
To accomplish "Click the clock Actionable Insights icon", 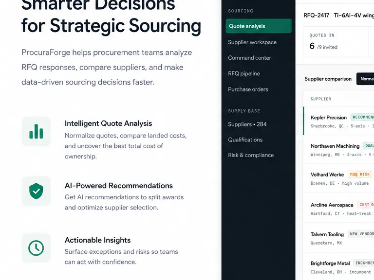I will 36,248.
